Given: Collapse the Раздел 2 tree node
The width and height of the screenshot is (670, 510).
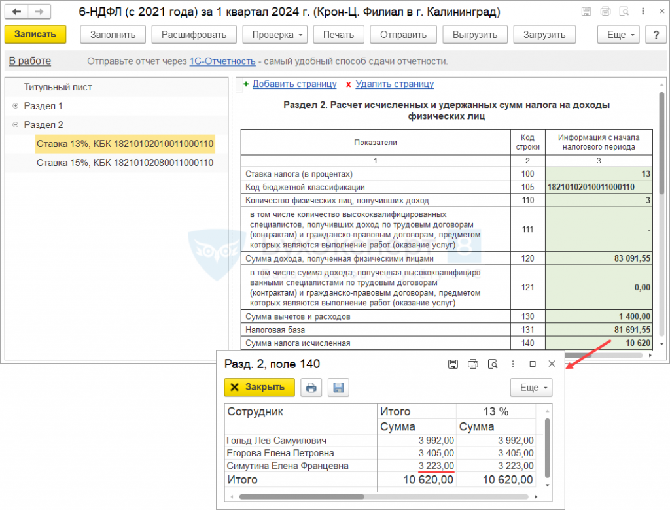Looking at the screenshot, I should pyautogui.click(x=16, y=125).
